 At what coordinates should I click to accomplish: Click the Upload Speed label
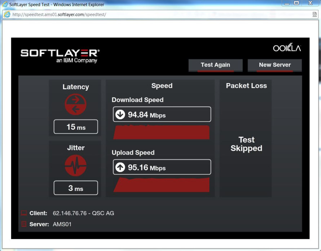(133, 152)
